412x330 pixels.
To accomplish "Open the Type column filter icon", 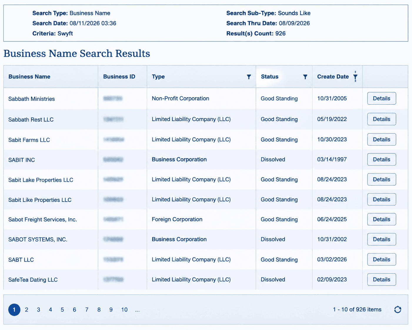I will (x=249, y=77).
